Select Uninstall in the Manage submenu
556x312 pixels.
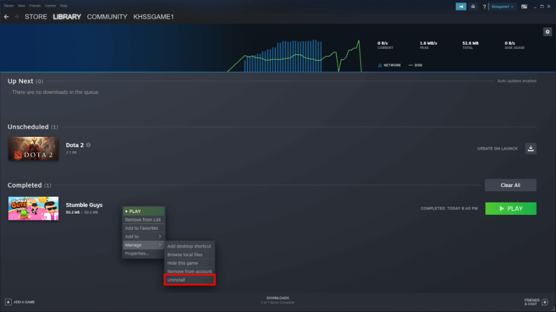click(x=189, y=280)
